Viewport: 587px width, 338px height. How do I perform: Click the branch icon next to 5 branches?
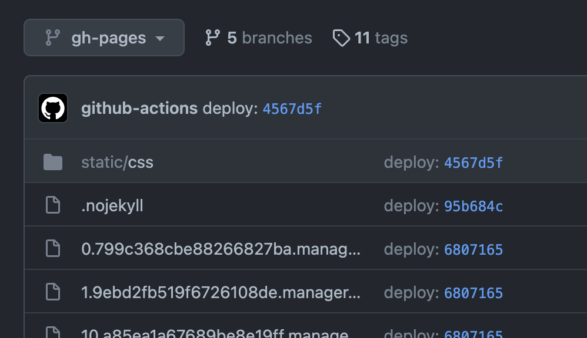(213, 38)
